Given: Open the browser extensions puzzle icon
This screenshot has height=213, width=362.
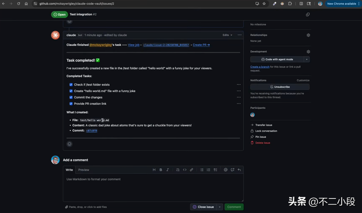Looking at the screenshot, I should [x=290, y=4].
